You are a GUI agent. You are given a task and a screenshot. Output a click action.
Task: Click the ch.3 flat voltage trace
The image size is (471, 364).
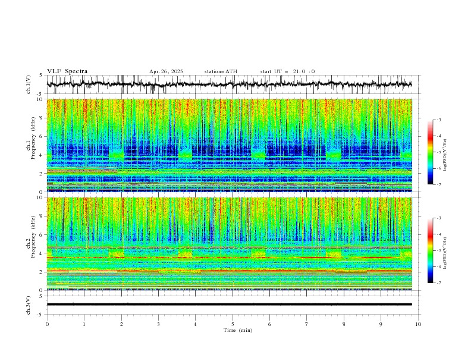tap(230, 305)
